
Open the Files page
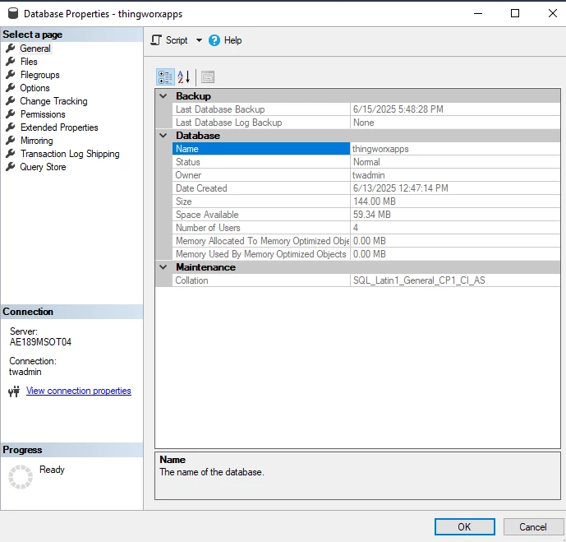click(29, 62)
